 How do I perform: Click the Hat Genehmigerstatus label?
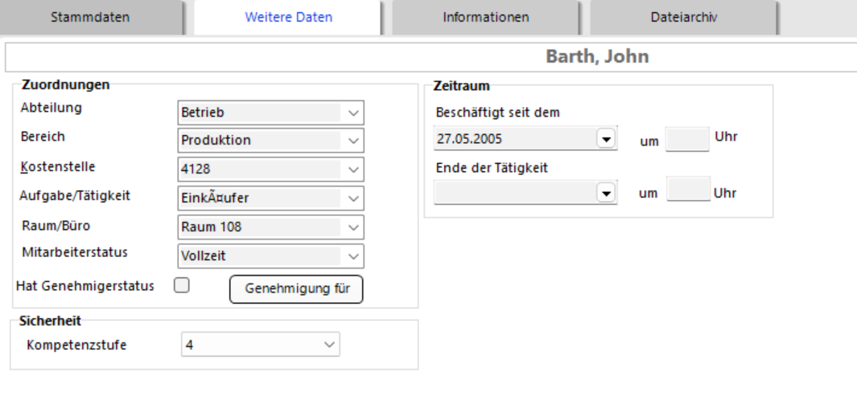(x=85, y=287)
